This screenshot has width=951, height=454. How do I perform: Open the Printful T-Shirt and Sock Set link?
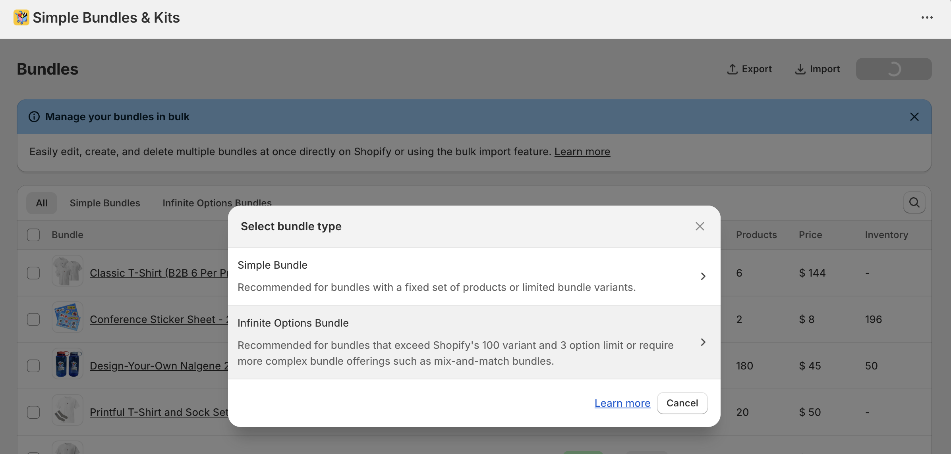click(x=159, y=412)
